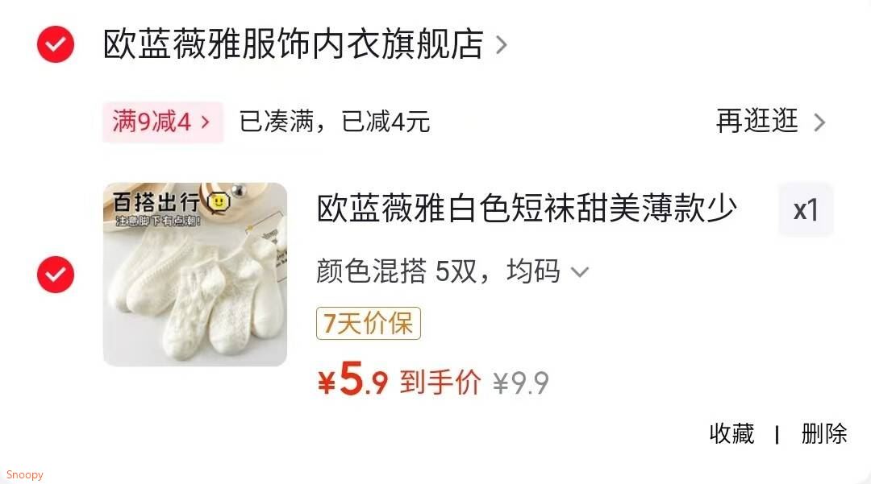Image resolution: width=871 pixels, height=484 pixels.
Task: Open store page via chevron after 旗舰店
Action: click(501, 45)
